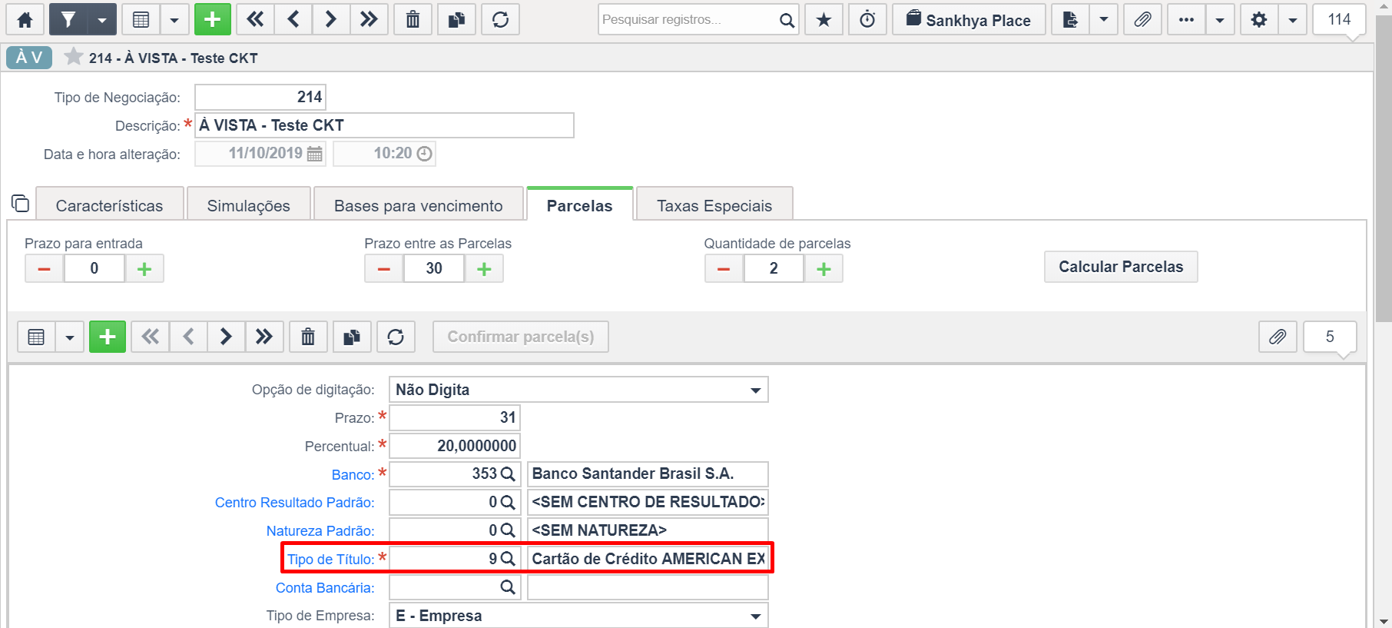The image size is (1392, 628).
Task: Go to next record in top toolbar
Action: point(331,19)
